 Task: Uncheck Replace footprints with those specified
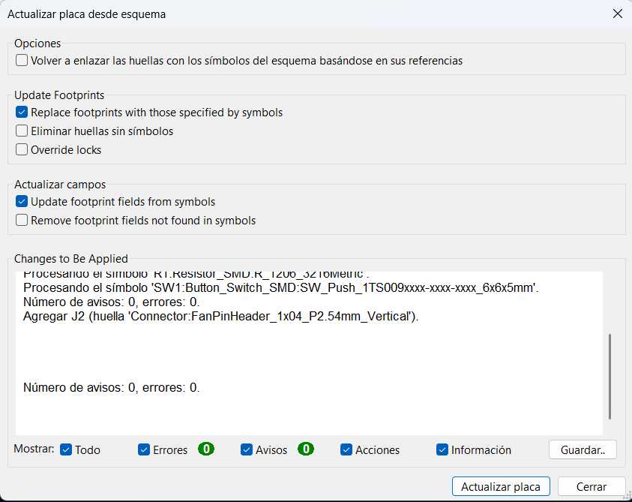22,113
